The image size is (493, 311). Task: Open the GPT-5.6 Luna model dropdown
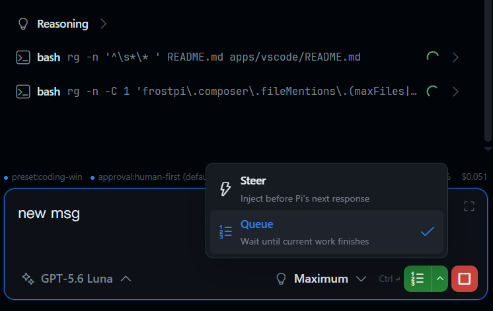click(77, 279)
